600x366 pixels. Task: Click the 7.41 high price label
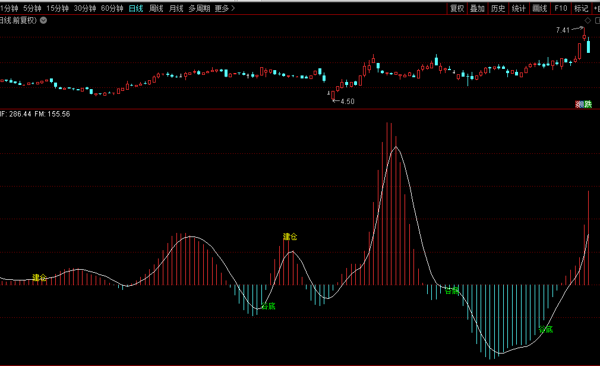coord(563,30)
